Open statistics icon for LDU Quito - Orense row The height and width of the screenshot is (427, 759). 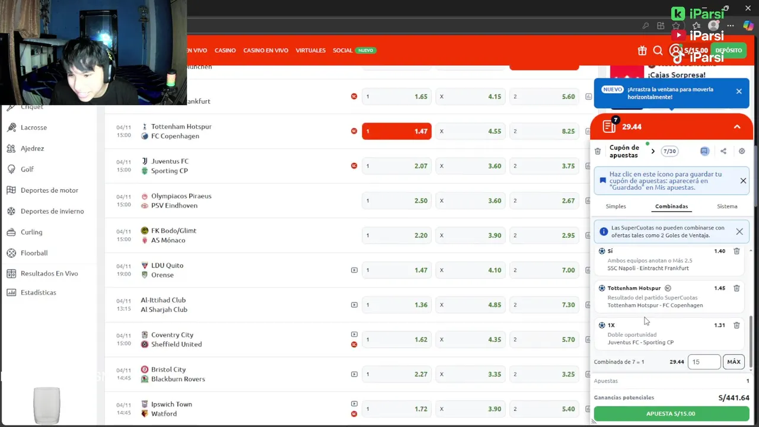588,270
